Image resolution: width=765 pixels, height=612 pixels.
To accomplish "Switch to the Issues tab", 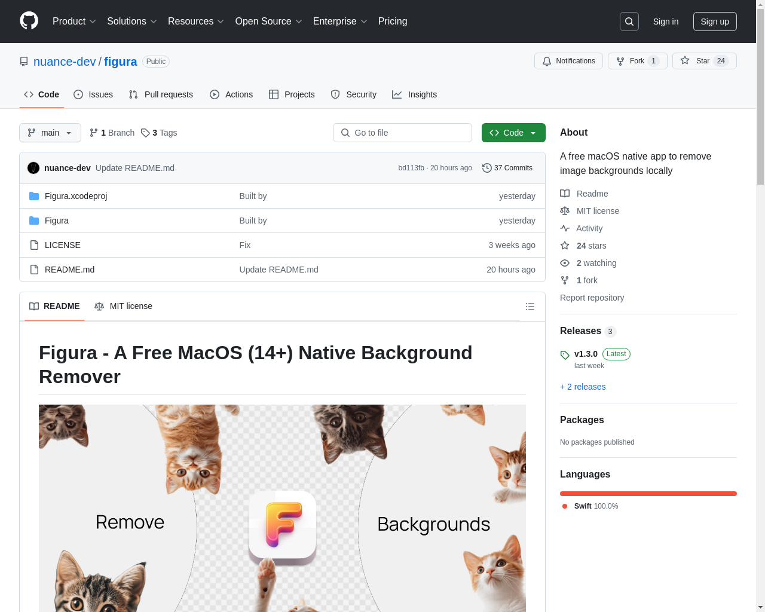I will (x=93, y=94).
